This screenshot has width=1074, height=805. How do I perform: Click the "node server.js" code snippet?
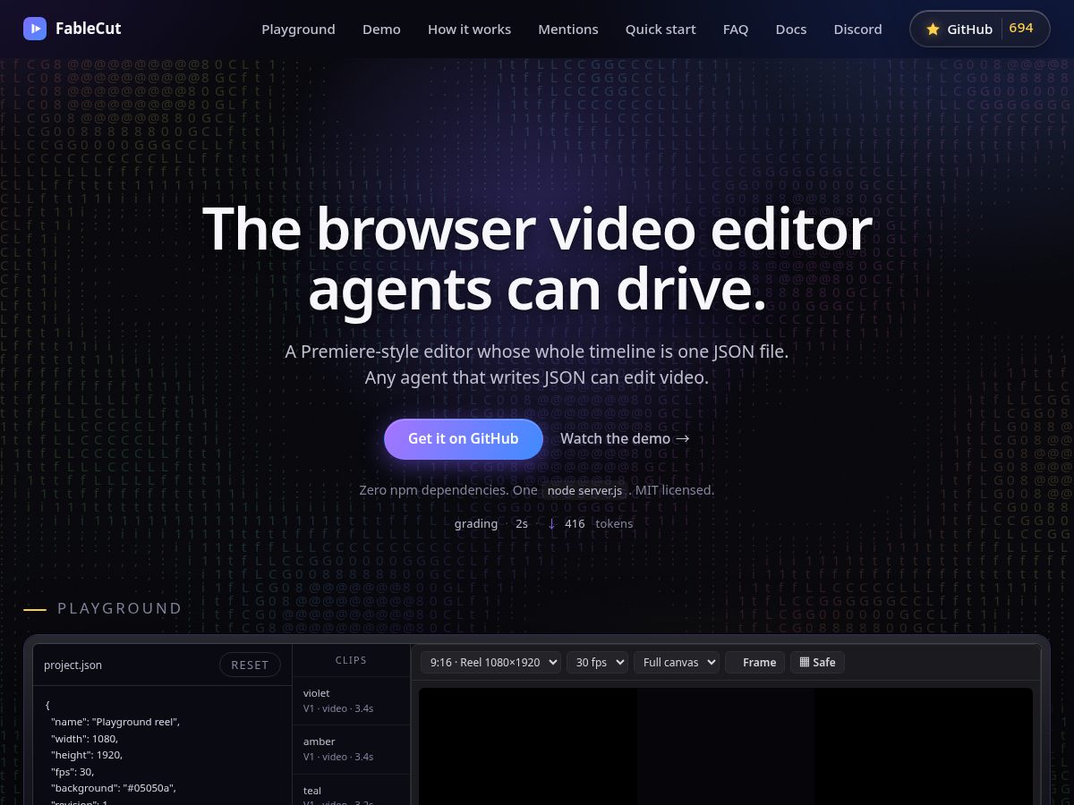tap(584, 490)
